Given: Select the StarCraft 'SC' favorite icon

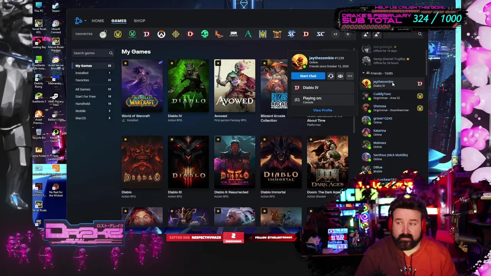Looking at the screenshot, I should coord(320,34).
